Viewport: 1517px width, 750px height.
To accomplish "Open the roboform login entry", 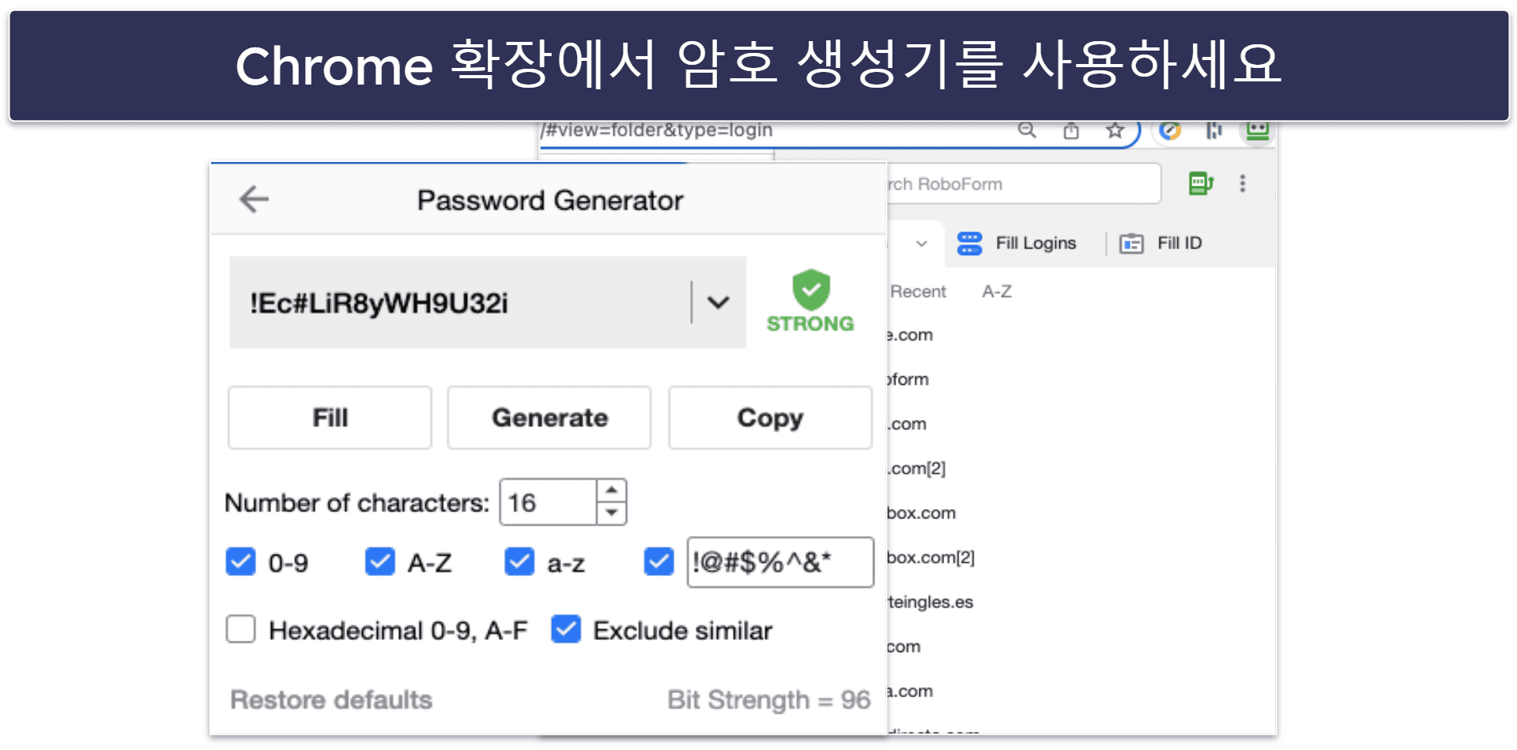I will [908, 379].
